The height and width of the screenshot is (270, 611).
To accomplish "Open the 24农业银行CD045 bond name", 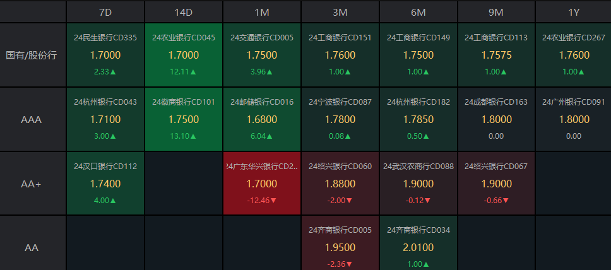I will tap(184, 38).
